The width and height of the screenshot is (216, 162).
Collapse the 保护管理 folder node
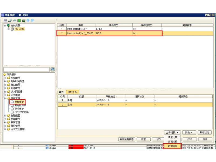pyautogui.click(x=5, y=99)
